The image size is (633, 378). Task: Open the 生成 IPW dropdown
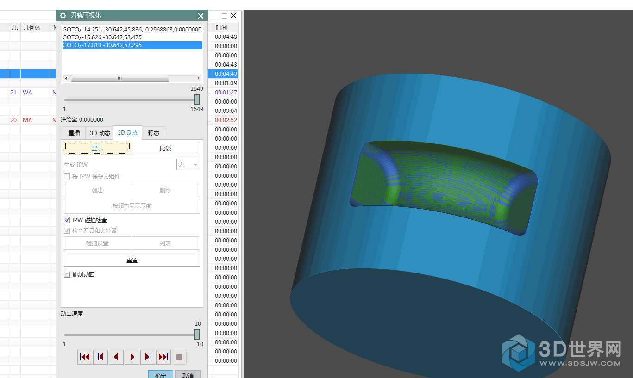[188, 164]
